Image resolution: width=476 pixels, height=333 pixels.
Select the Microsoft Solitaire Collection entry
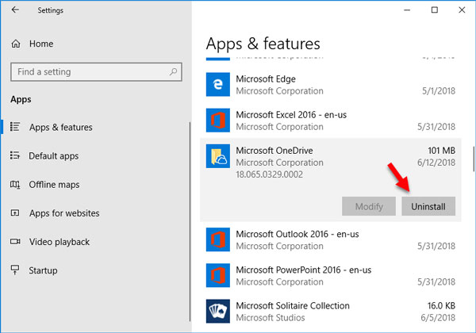coord(331,311)
